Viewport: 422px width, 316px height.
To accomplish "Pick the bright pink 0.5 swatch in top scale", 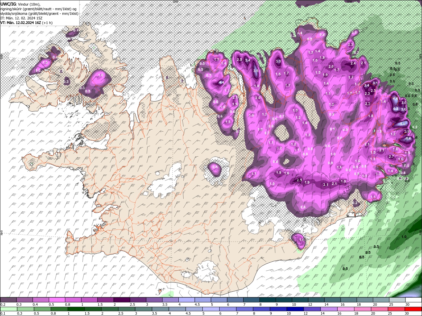I will tap(57, 300).
